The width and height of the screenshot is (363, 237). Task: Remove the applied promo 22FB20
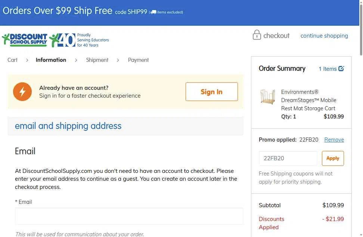click(334, 140)
